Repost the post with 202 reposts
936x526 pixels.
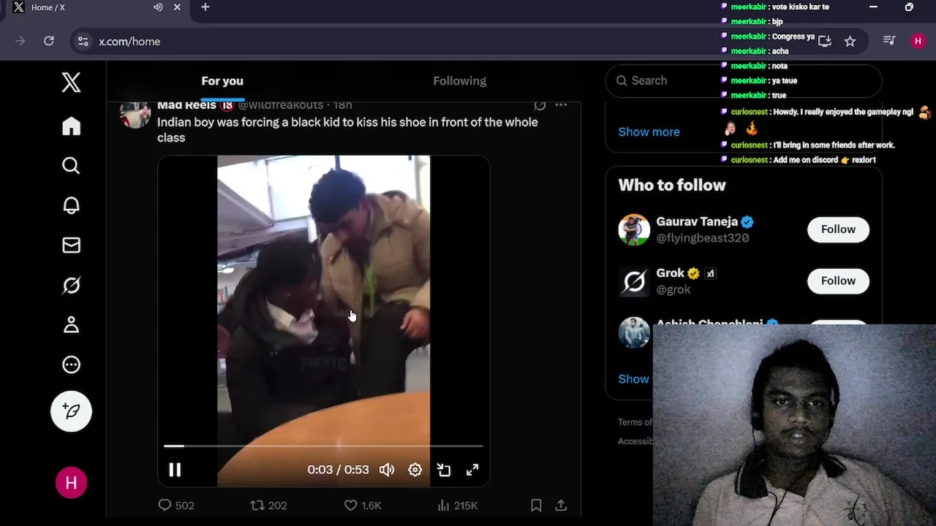point(268,505)
